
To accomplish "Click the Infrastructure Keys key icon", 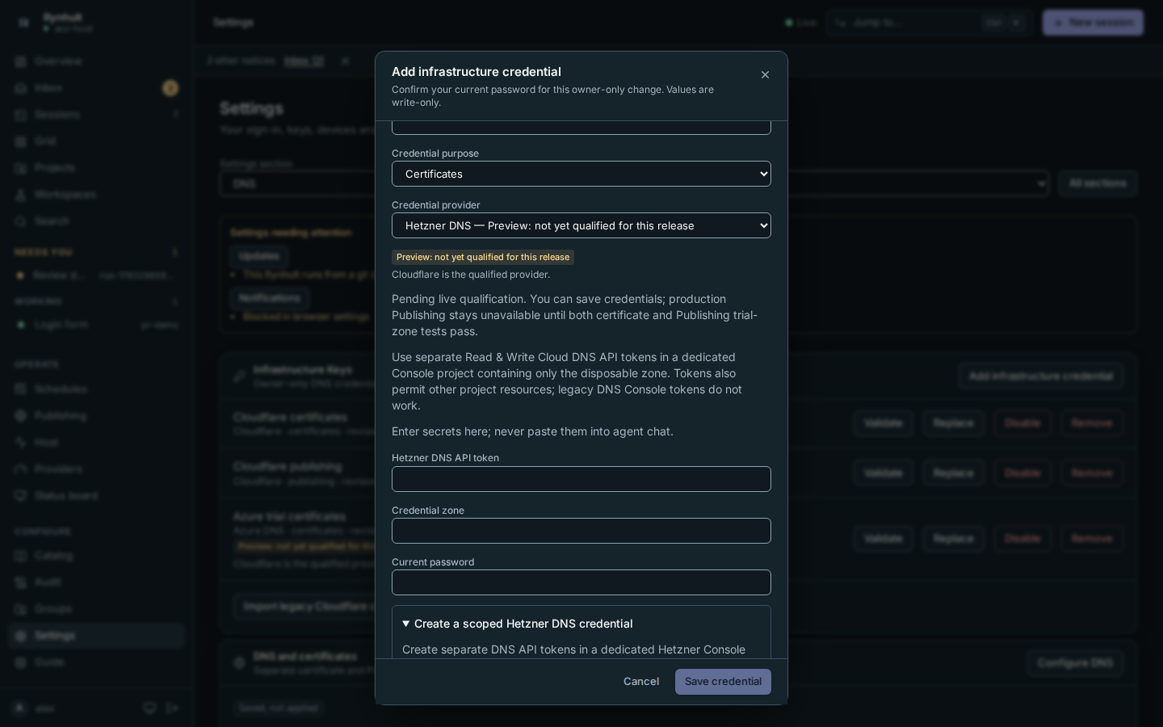I will [x=239, y=376].
